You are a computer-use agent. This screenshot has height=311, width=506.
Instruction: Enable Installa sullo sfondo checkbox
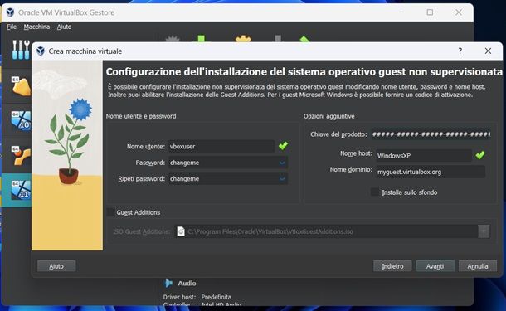[375, 192]
